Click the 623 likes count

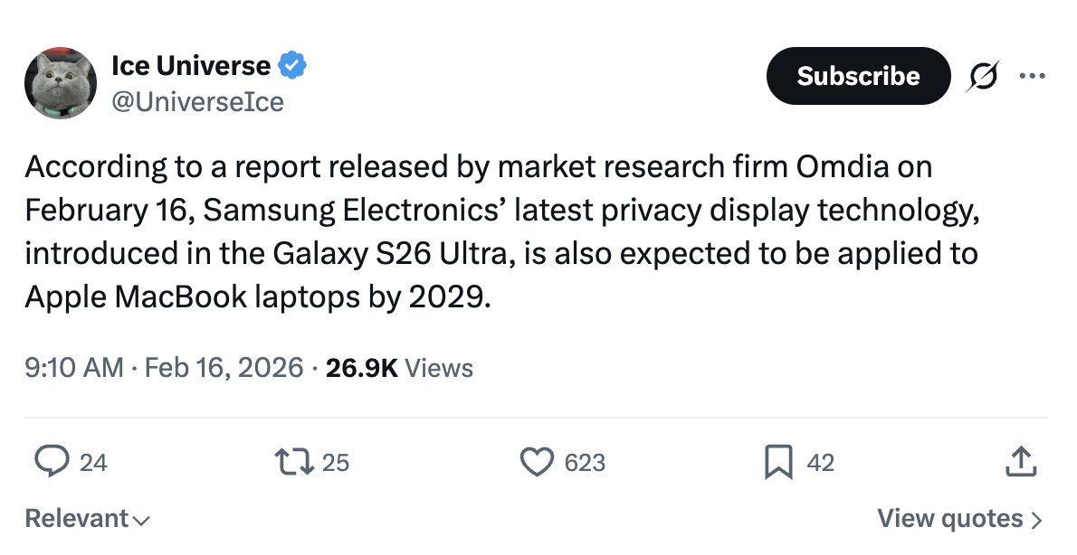(585, 462)
